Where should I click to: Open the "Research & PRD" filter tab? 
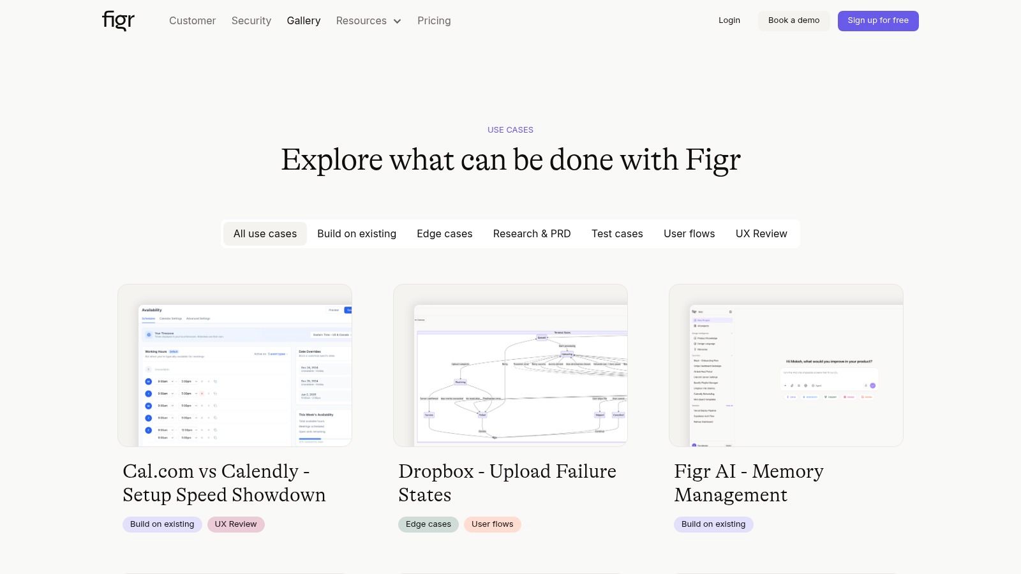click(532, 233)
